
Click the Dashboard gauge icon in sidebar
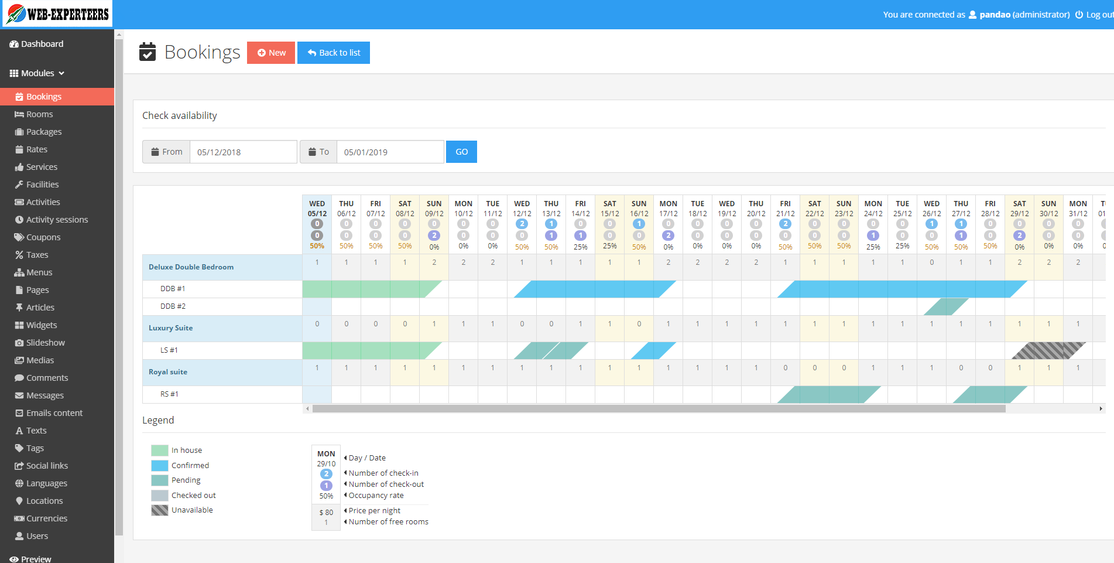14,44
